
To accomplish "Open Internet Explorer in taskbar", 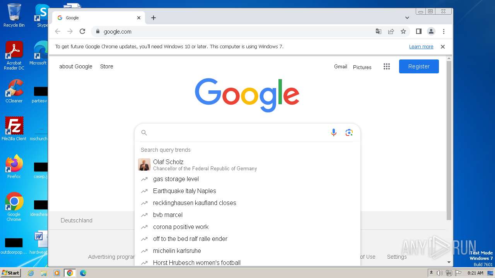I will (x=31, y=273).
